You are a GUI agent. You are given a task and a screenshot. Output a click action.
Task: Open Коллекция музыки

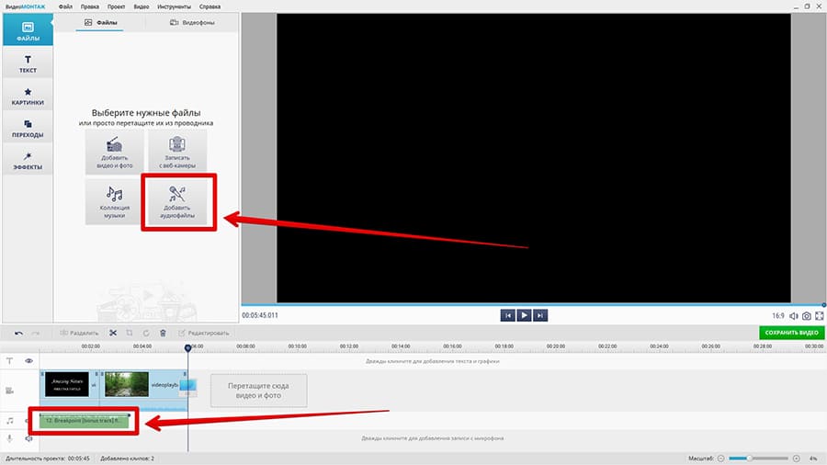click(x=115, y=202)
